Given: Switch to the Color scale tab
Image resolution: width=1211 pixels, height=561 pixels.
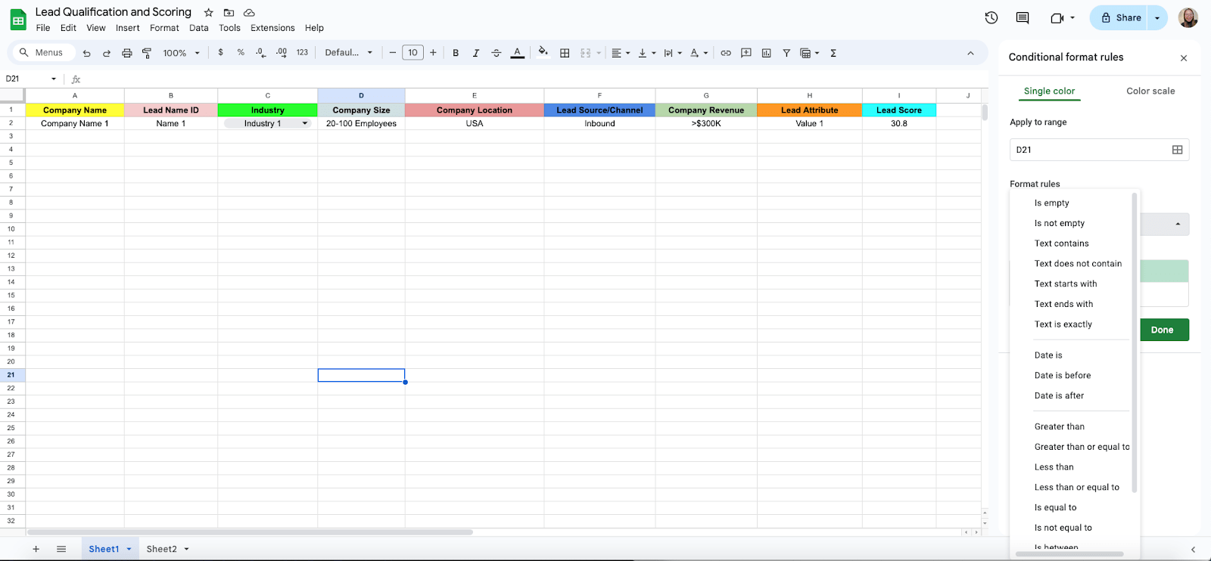Looking at the screenshot, I should point(1150,91).
